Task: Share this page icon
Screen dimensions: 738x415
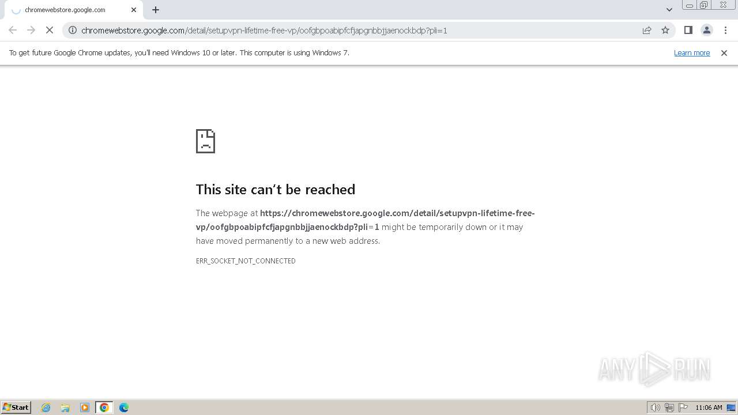Action: tap(647, 30)
